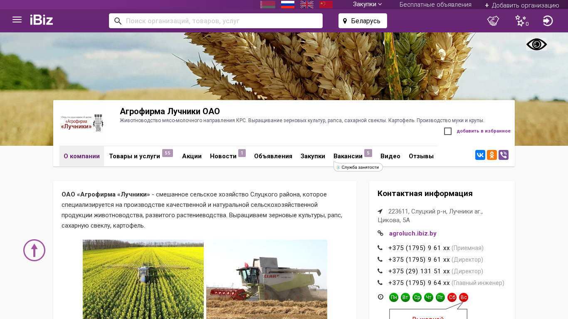Image resolution: width=568 pixels, height=319 pixels.
Task: Select Wednesday (Ср) schedule circle
Action: (x=417, y=297)
